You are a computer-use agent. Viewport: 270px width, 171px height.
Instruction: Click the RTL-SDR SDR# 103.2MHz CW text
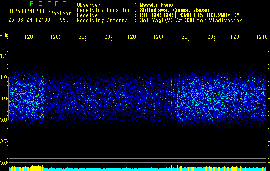point(189,15)
